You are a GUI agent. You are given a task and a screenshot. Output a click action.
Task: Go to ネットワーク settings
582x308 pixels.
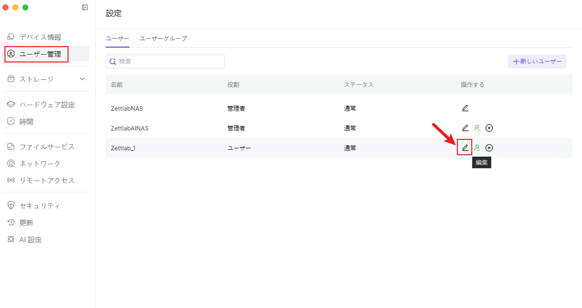[40, 164]
